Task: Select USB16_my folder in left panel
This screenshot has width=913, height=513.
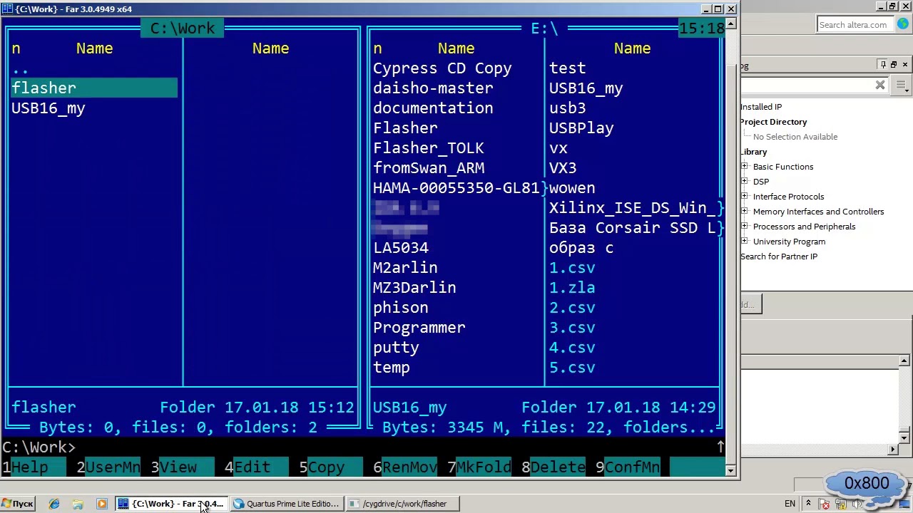Action: (49, 108)
